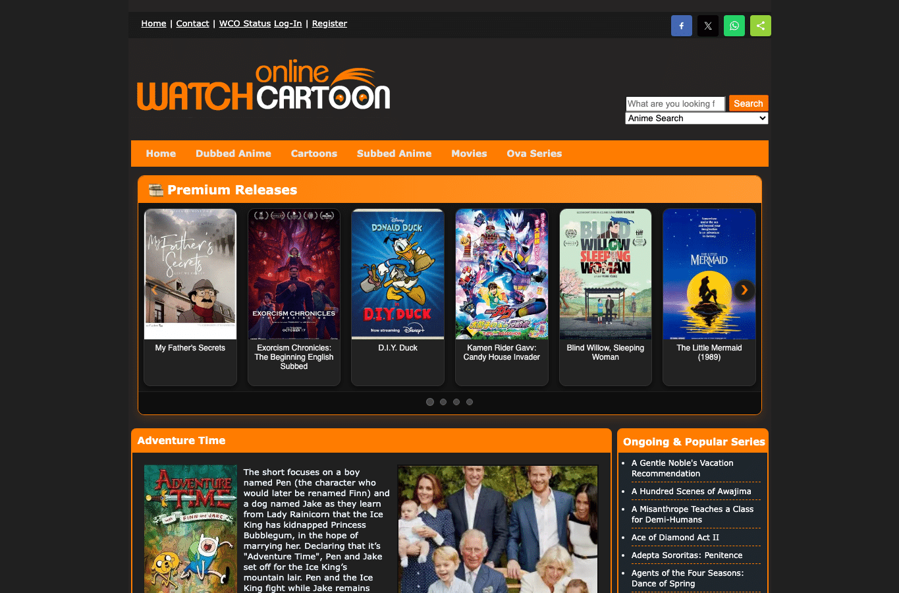Click 'Kamen Rider Gavv: Candy House Invader' title
The width and height of the screenshot is (899, 593).
[502, 353]
